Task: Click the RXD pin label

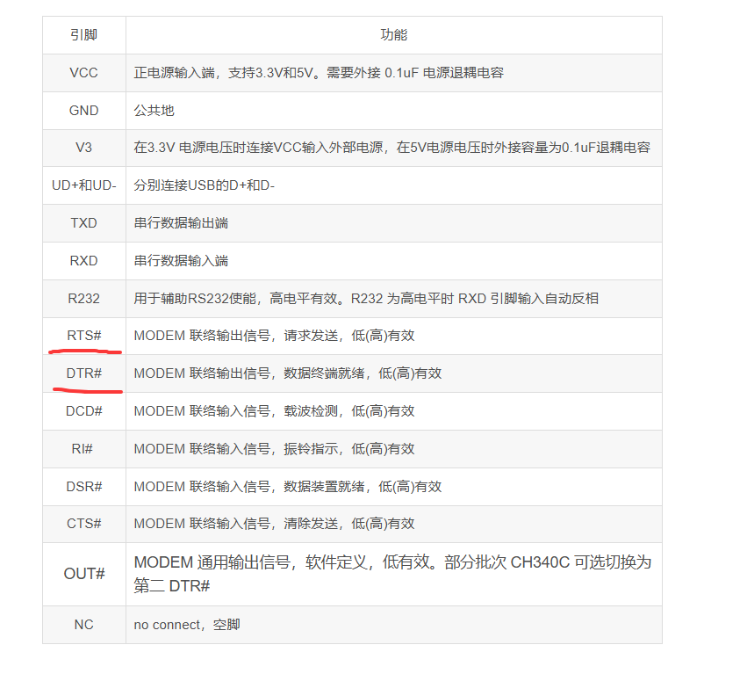Action: 84,261
